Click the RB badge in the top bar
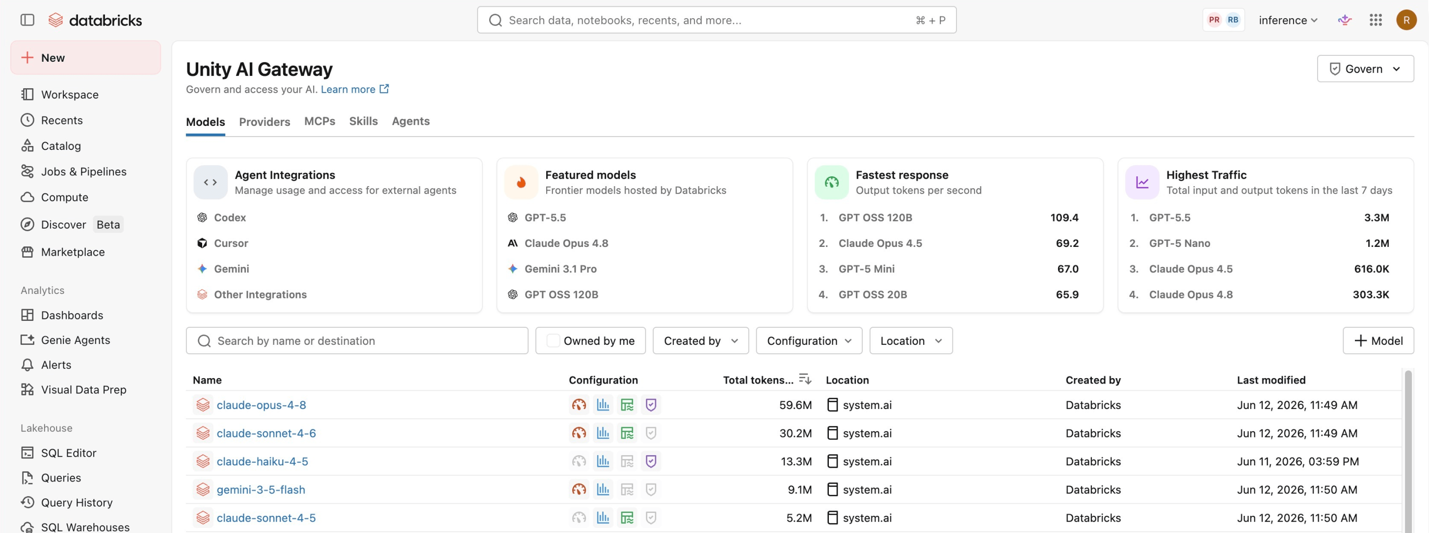 point(1233,20)
